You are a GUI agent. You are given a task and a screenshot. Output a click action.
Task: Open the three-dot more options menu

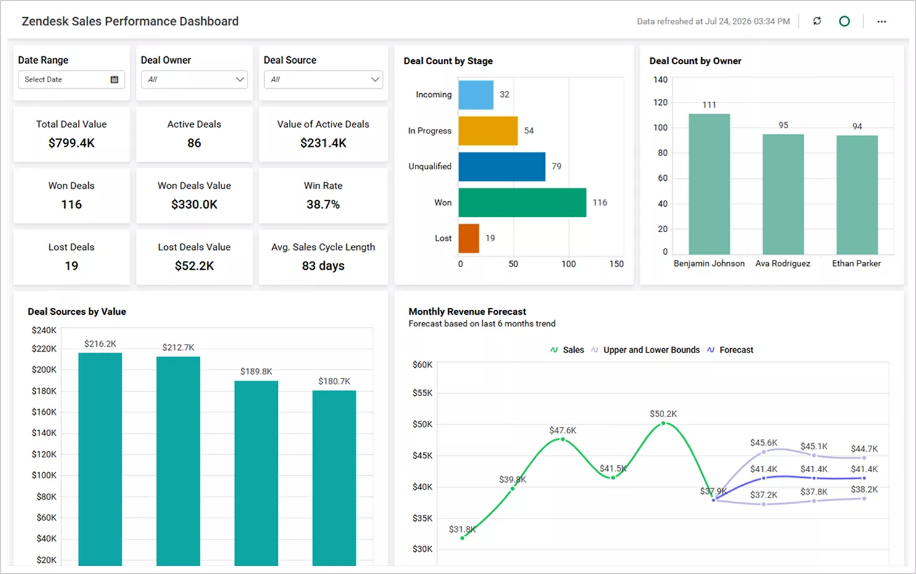click(x=881, y=22)
